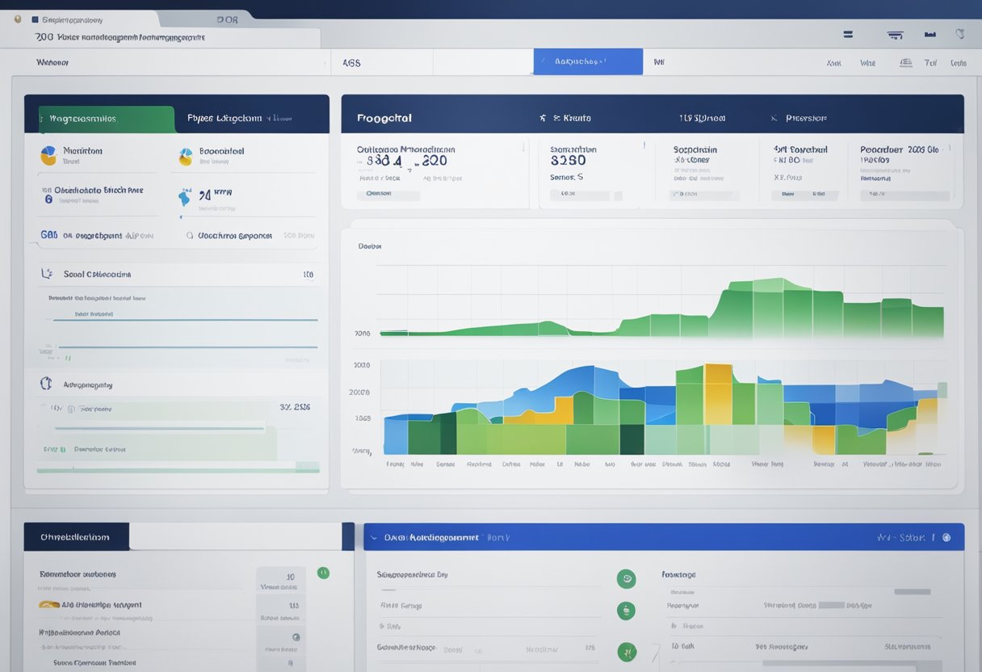The width and height of the screenshot is (982, 672).
Task: Switch to the green tab in left panel header
Action: (x=100, y=118)
